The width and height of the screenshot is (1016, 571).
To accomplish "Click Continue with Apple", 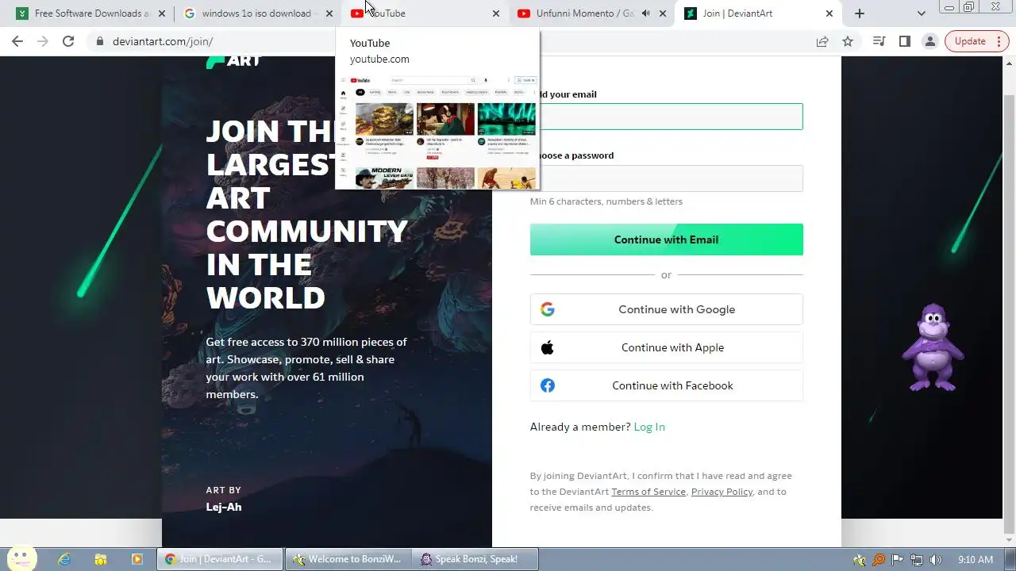I will pos(666,347).
